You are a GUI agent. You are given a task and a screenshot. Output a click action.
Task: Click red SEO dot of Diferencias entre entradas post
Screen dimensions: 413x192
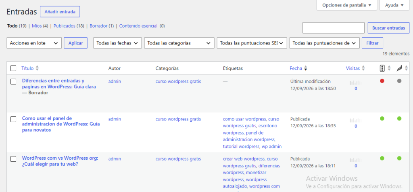coord(382,81)
